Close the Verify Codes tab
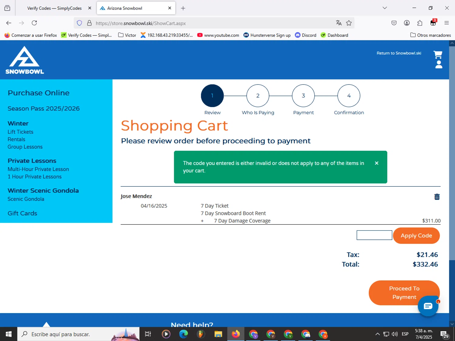Viewport: 455px width, 341px height. (x=89, y=8)
